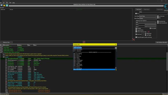
Task: Select the Last Digits radio button
Action: coord(145,35)
